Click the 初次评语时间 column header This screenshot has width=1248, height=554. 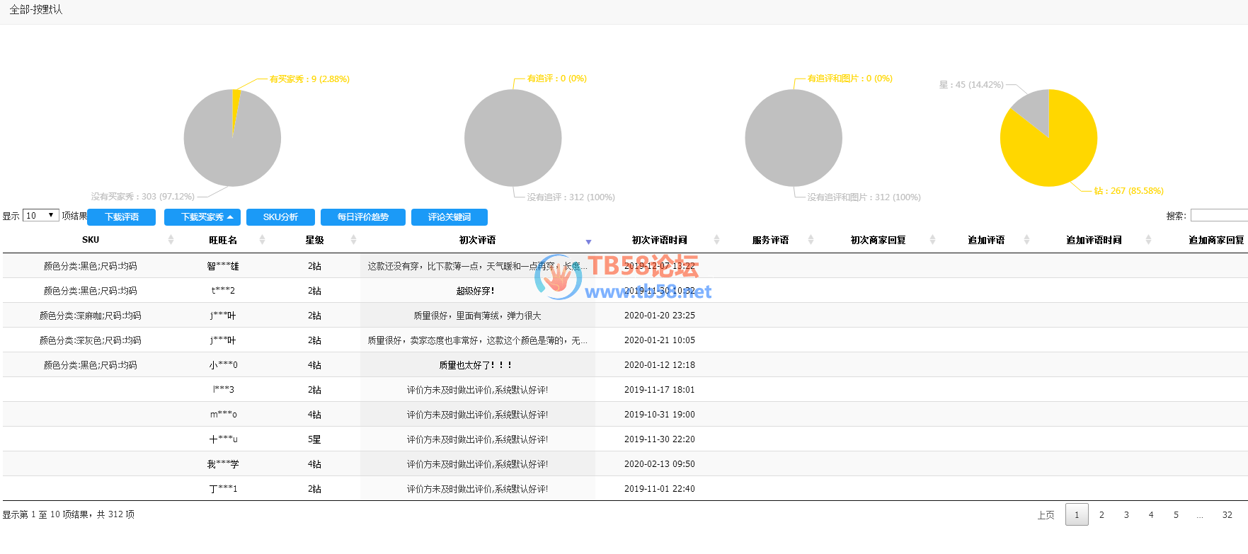coord(659,240)
